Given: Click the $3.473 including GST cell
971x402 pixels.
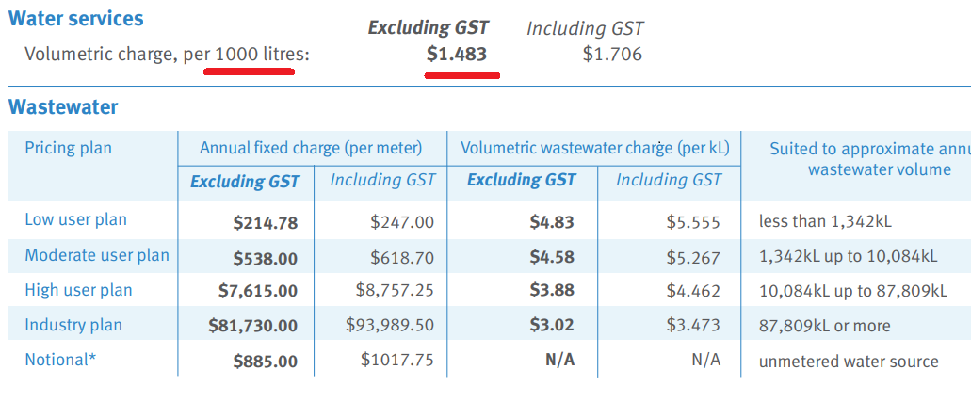Looking at the screenshot, I should tap(693, 325).
